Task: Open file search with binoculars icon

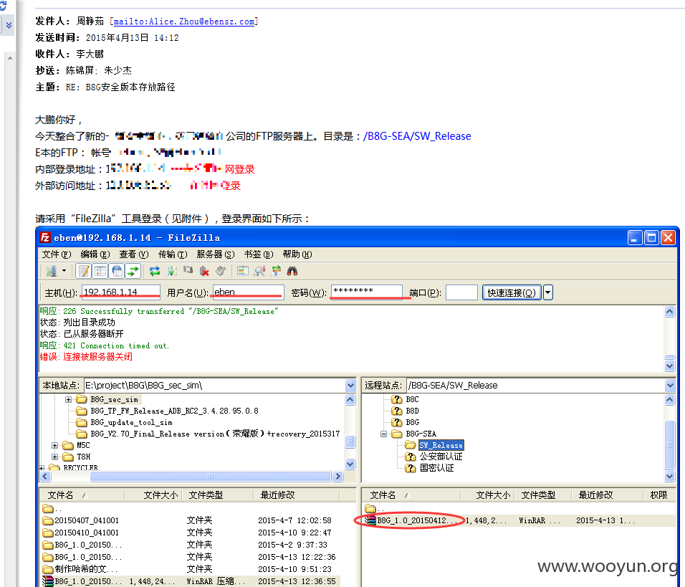Action: (292, 272)
